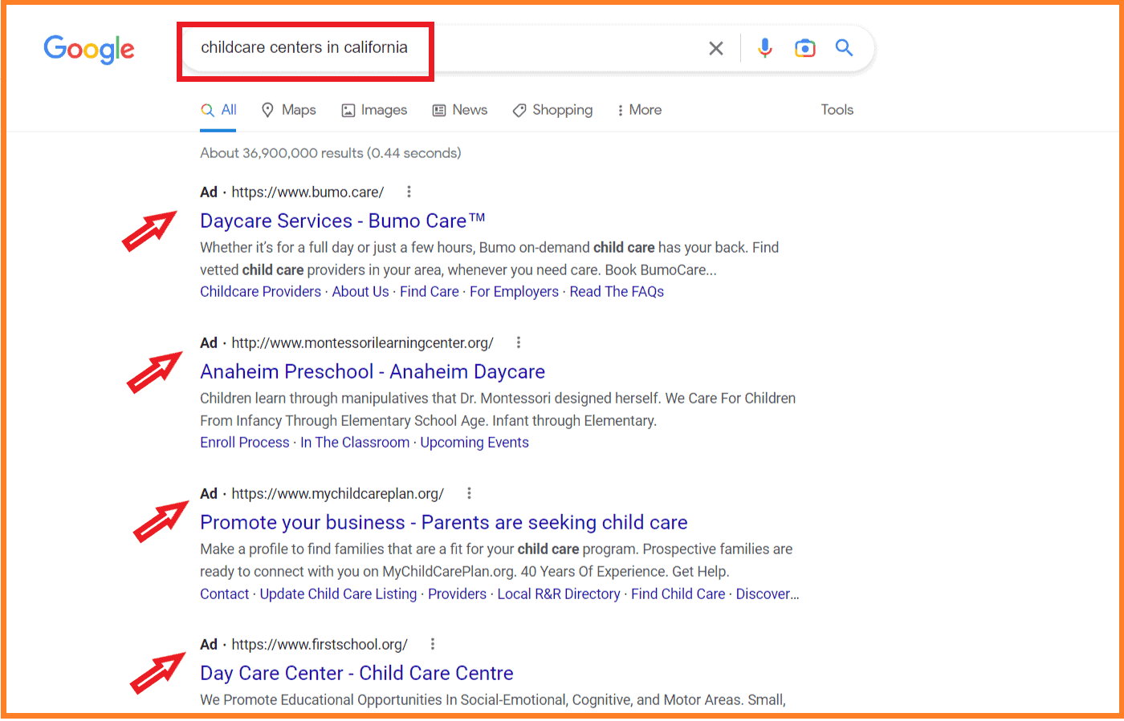This screenshot has height=721, width=1124.
Task: Click the magnifier search submit icon
Action: (x=844, y=48)
